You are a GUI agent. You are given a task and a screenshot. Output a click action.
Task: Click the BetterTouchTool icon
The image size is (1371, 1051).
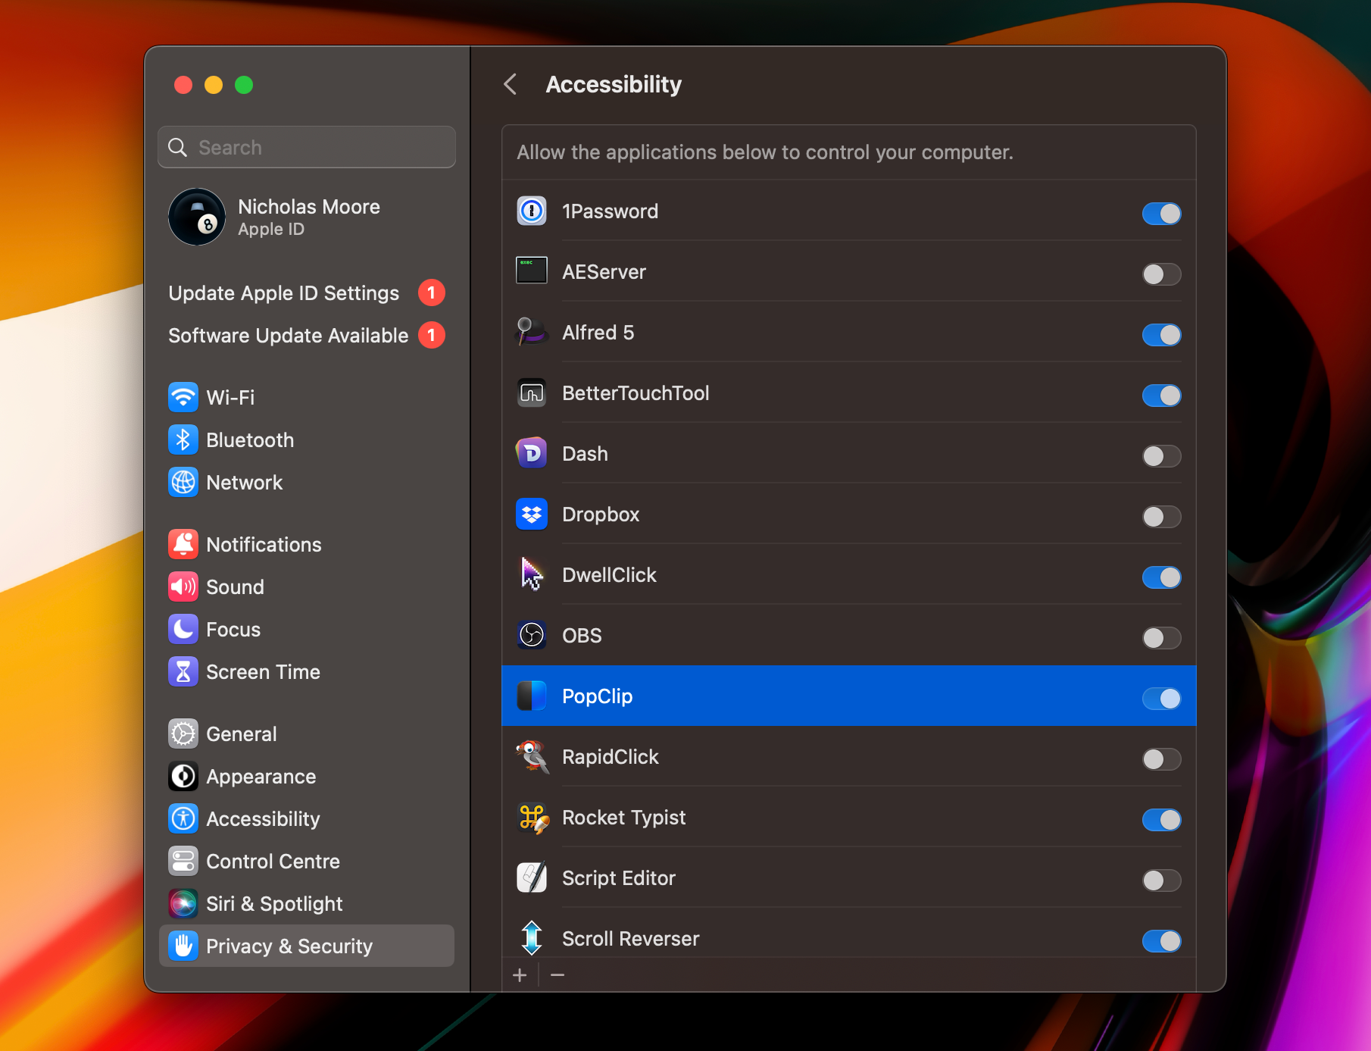532,393
